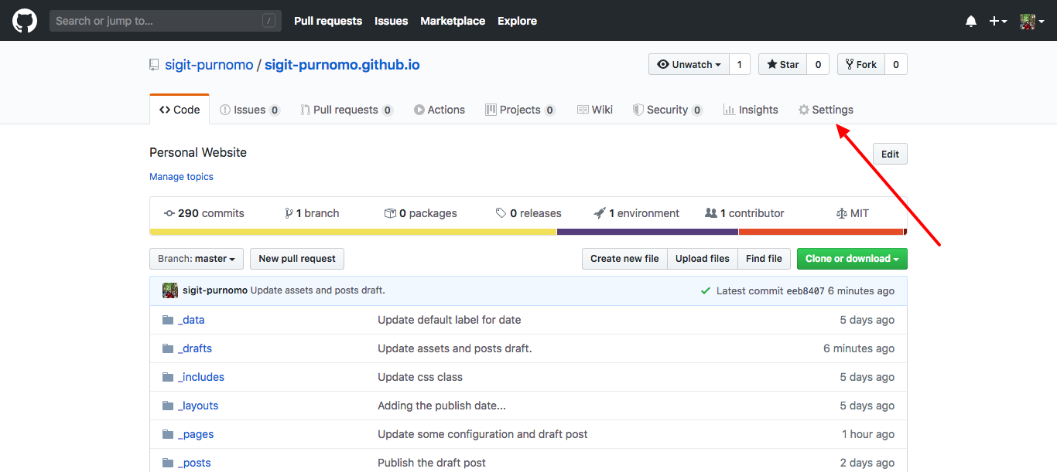Viewport: 1057px width, 472px height.
Task: Open the Branch: master dropdown
Action: pyautogui.click(x=196, y=259)
